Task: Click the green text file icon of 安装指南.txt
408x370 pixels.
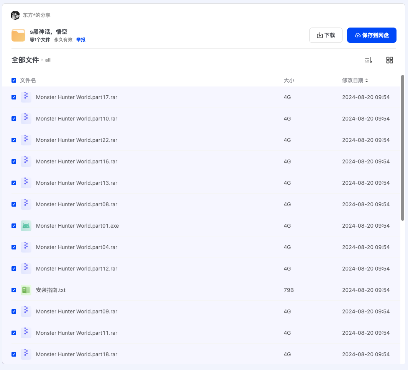Action: point(26,290)
